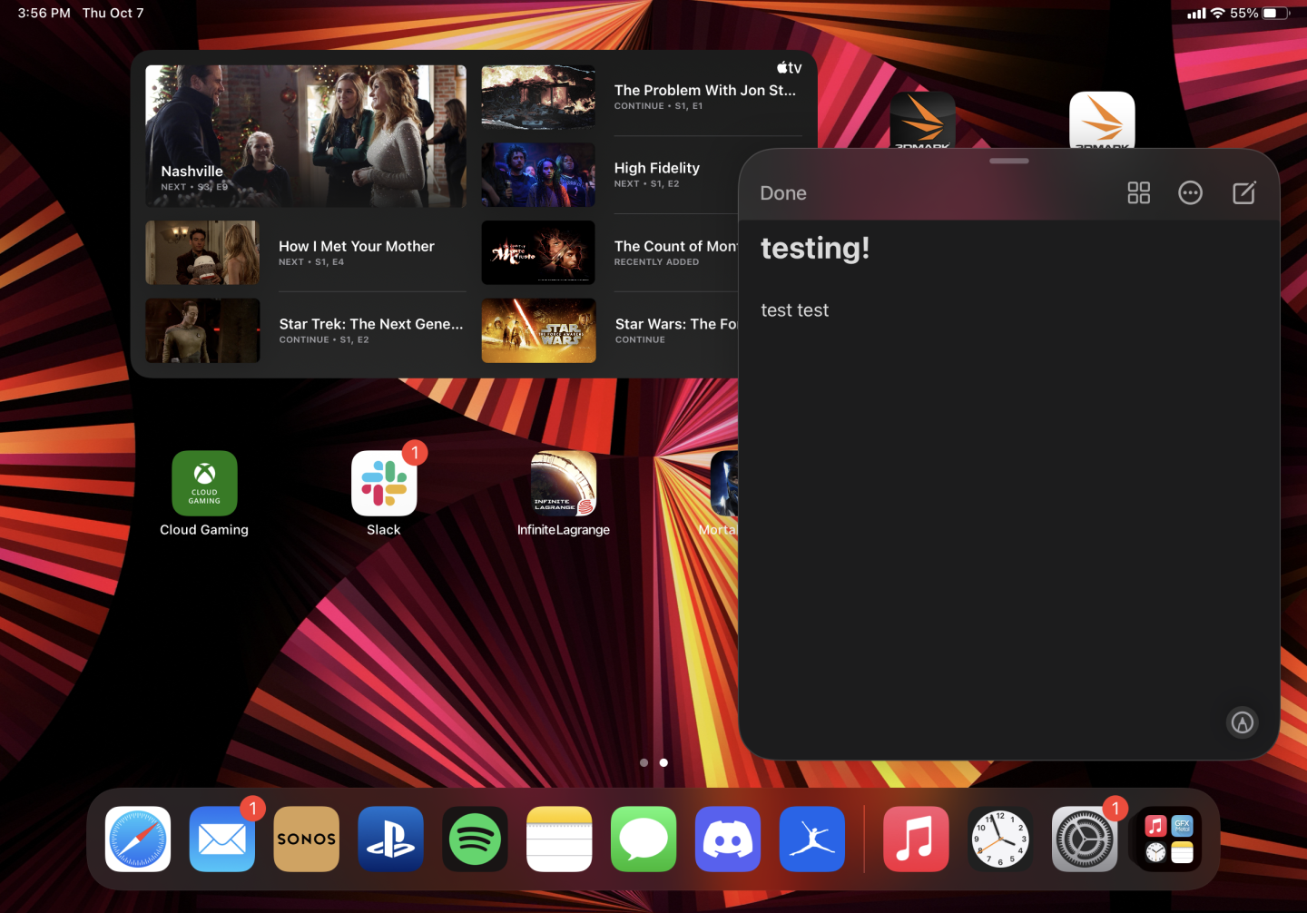
Task: Open Settings from the dock
Action: pos(1085,839)
